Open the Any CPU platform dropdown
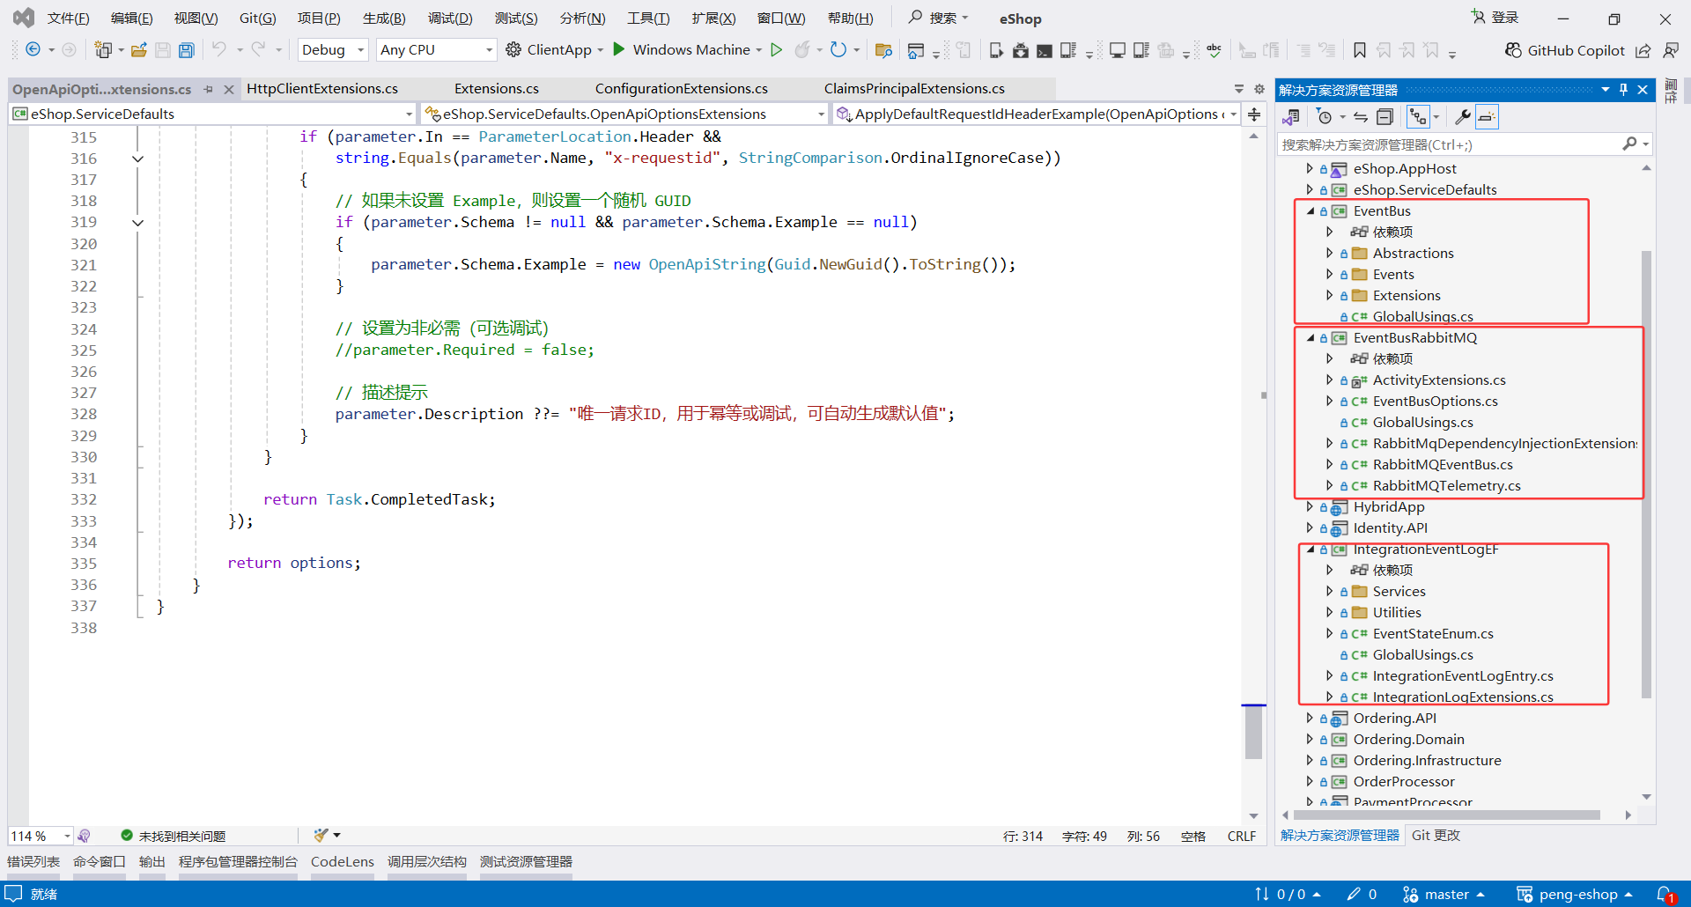The width and height of the screenshot is (1691, 907). click(436, 50)
